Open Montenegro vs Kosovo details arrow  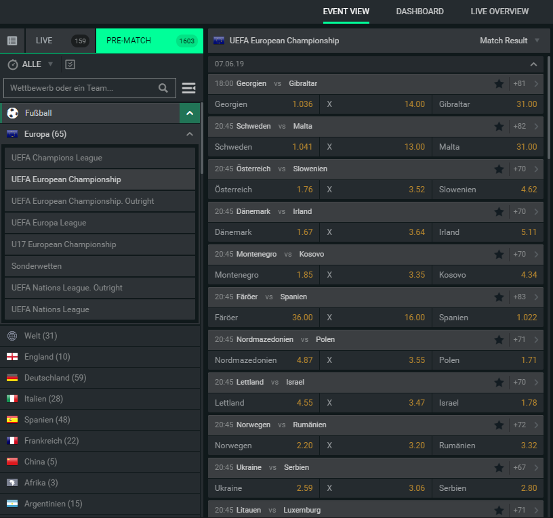536,255
